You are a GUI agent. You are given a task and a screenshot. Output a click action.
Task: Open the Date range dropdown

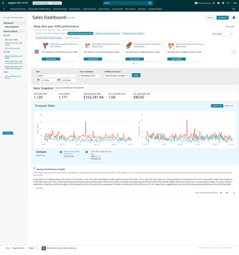click(x=56, y=75)
